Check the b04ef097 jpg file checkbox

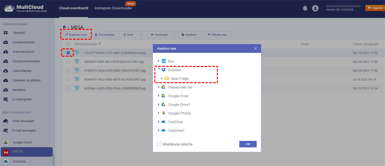click(x=68, y=79)
